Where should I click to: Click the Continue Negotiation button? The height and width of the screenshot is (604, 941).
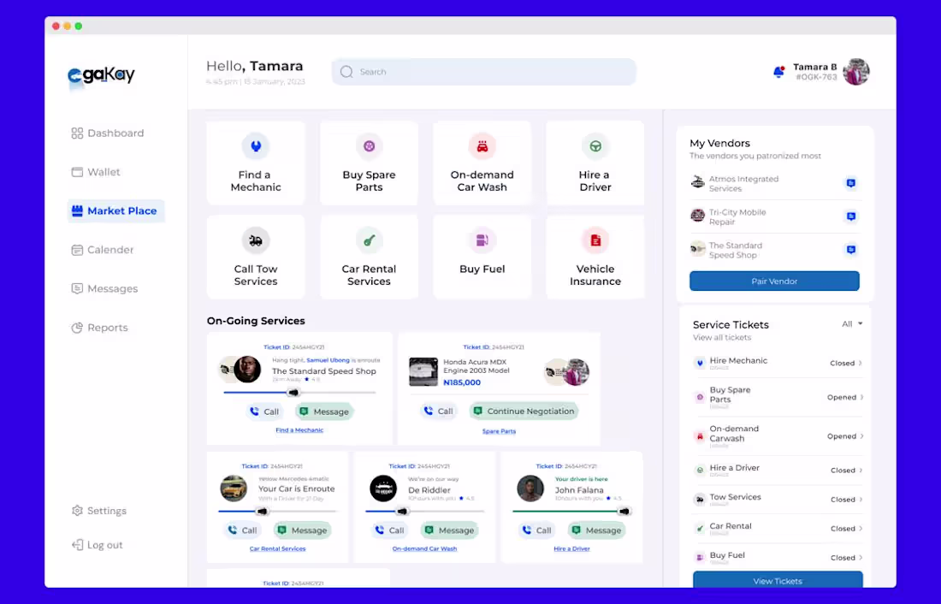tap(524, 411)
